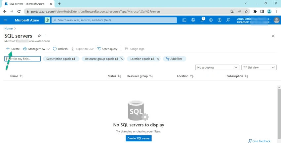Screen dimensions: 281x143
Task: Open a new browser tab
Action: click(59, 4)
